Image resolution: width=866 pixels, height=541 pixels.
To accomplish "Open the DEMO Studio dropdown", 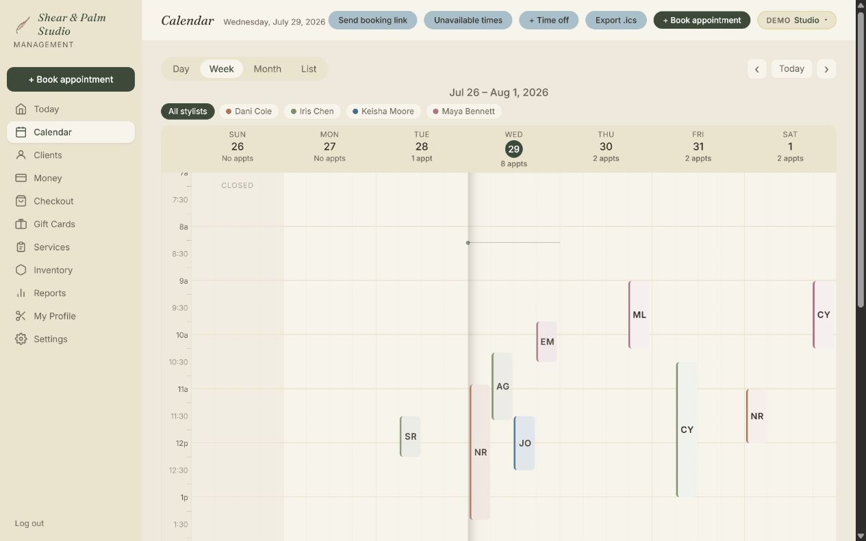I will tap(796, 21).
